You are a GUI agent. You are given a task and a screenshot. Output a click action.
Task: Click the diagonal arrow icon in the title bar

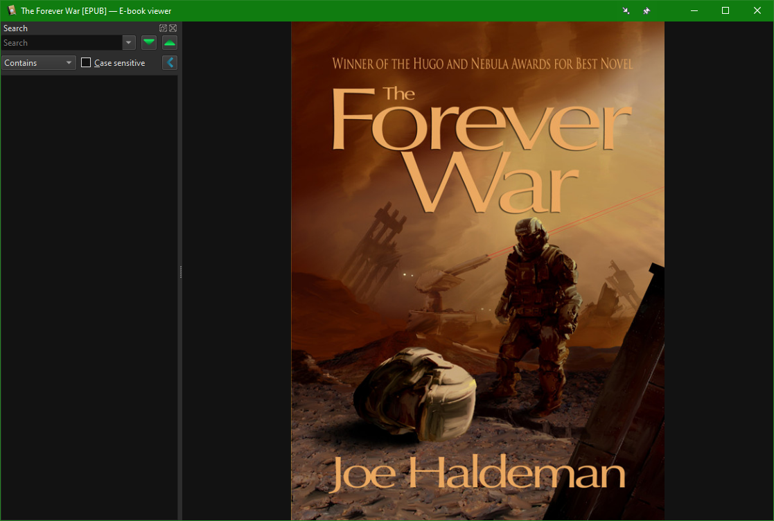[626, 11]
